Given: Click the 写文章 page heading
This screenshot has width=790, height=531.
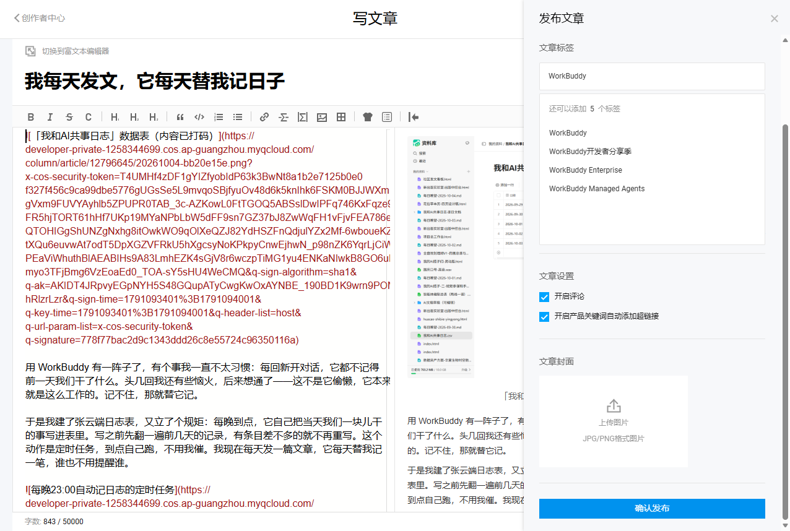Looking at the screenshot, I should pyautogui.click(x=375, y=19).
